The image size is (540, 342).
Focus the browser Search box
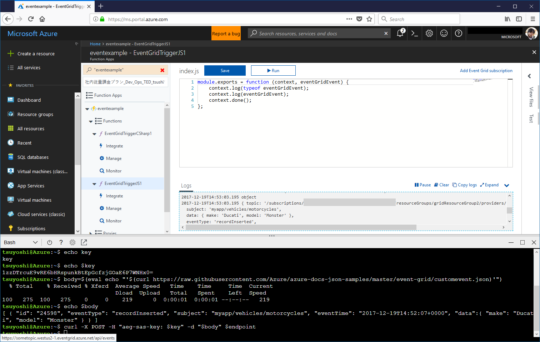419,19
